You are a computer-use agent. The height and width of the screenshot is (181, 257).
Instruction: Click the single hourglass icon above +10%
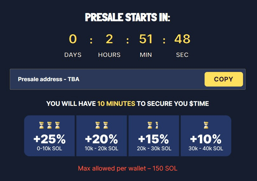pyautogui.click(x=206, y=125)
